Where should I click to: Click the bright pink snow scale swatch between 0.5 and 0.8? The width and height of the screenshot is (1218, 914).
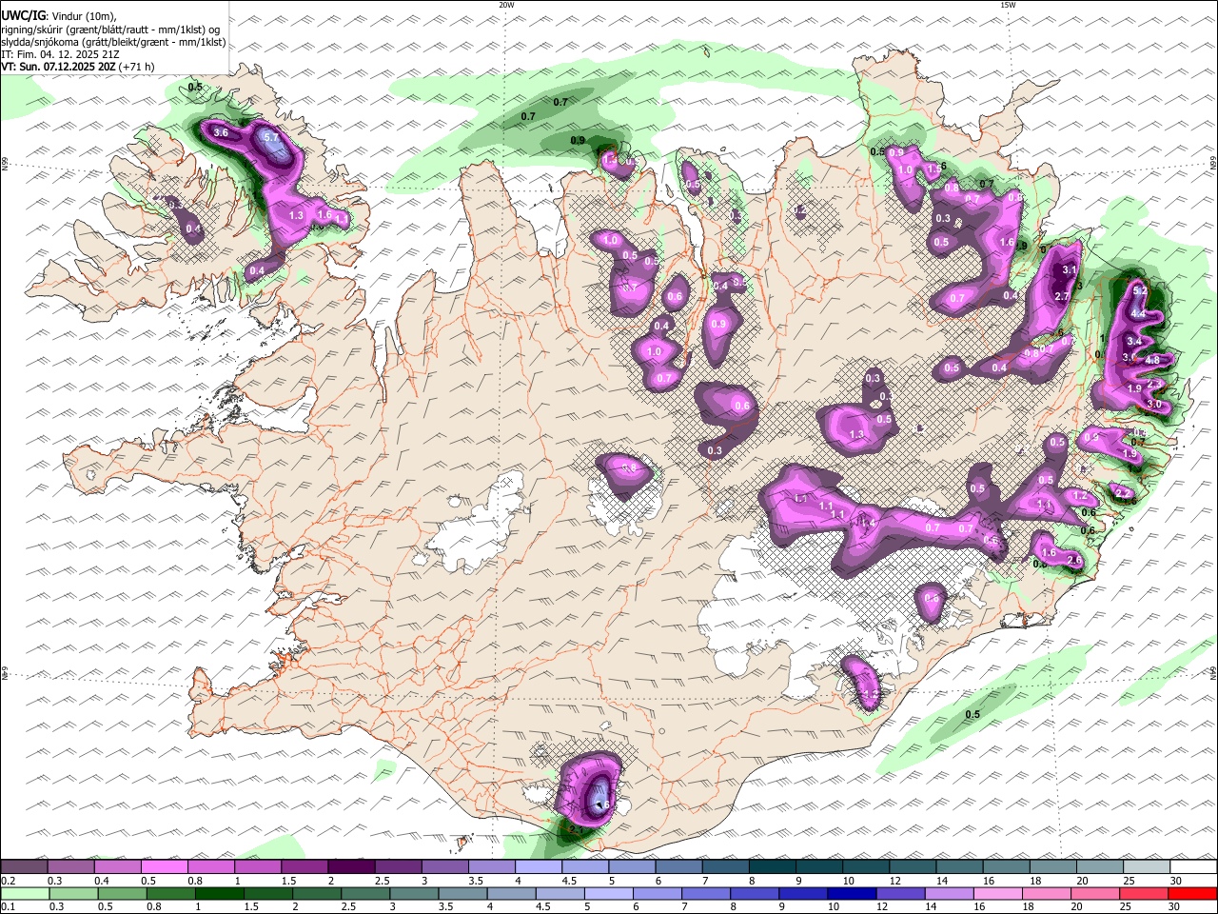pyautogui.click(x=163, y=867)
